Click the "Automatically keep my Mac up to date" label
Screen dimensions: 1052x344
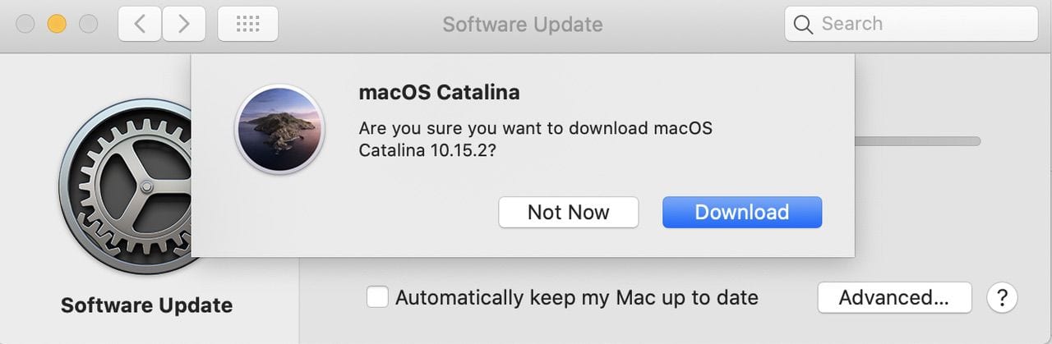coord(576,297)
